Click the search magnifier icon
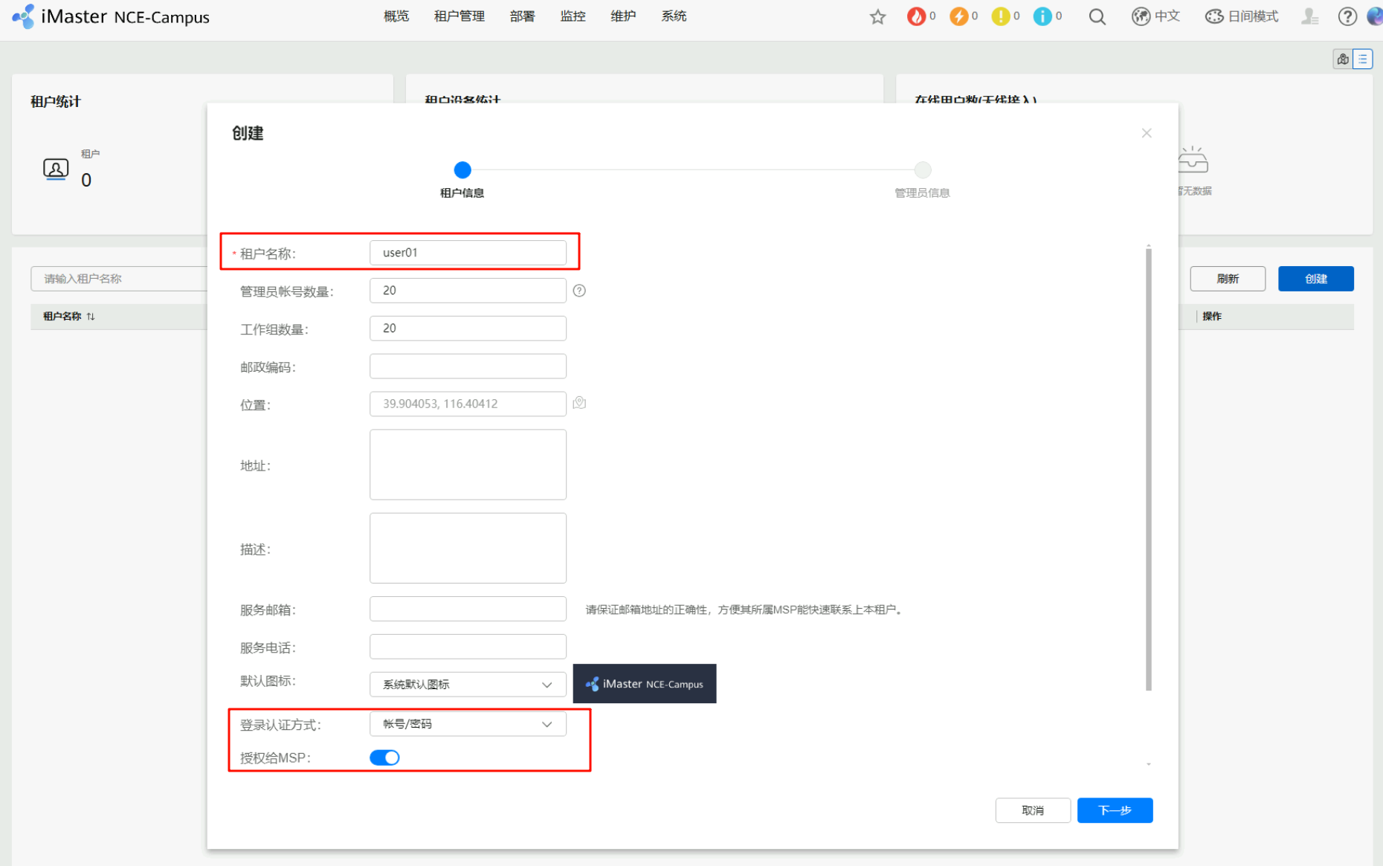 1097,16
